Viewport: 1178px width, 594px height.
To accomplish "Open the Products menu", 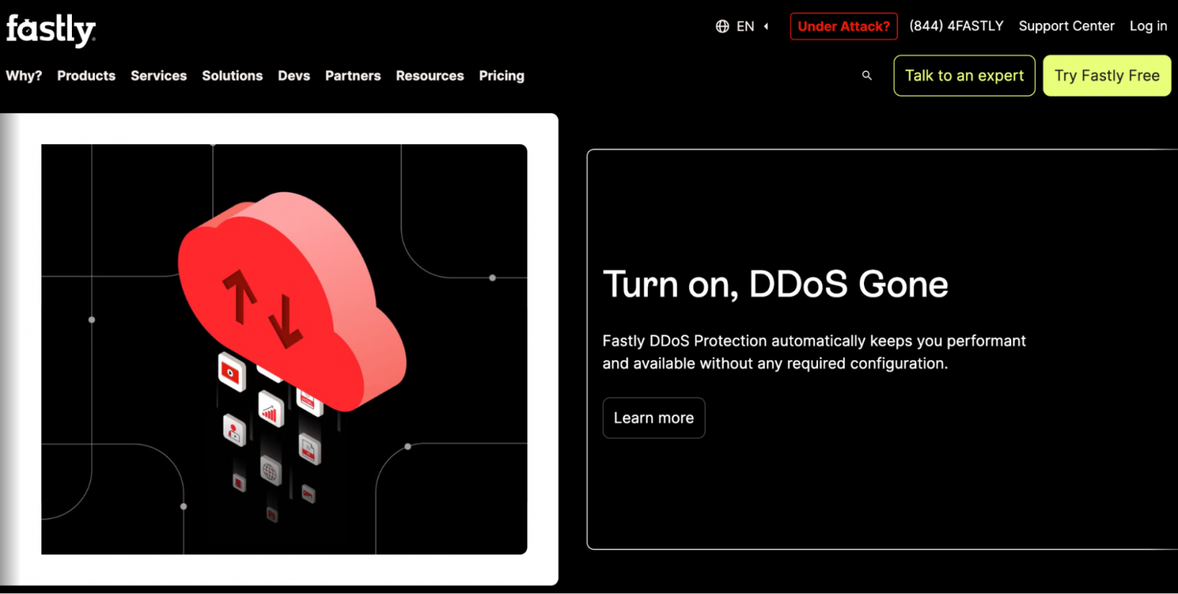I will coord(87,75).
